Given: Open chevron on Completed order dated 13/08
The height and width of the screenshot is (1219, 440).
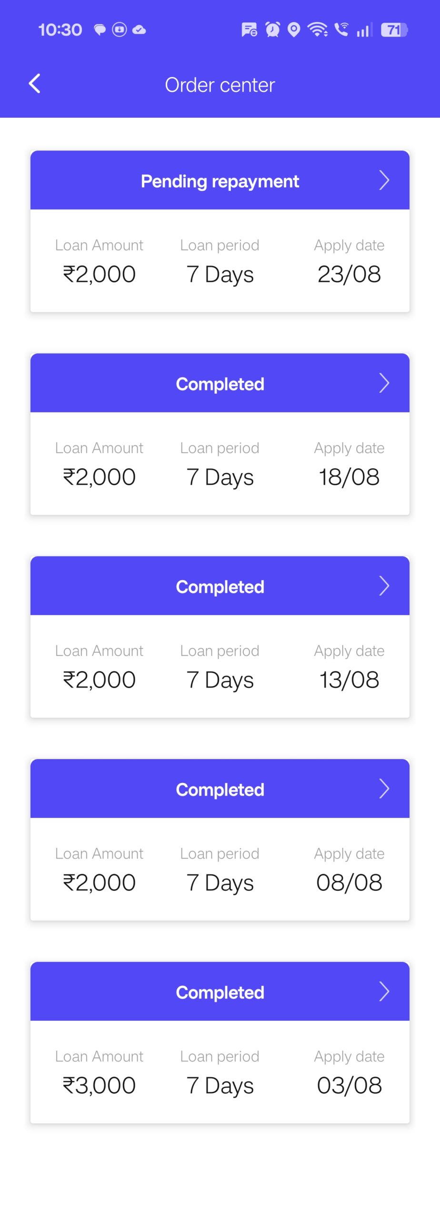Looking at the screenshot, I should (x=384, y=586).
